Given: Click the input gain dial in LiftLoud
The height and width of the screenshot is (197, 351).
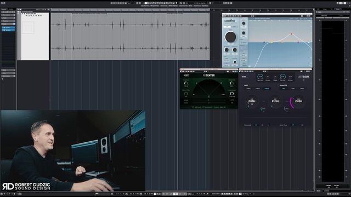Looking at the screenshot, I should point(260,77).
